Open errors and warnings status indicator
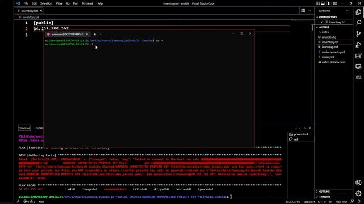Image resolution: width=364 pixels, height=204 pixels. [x=30, y=202]
